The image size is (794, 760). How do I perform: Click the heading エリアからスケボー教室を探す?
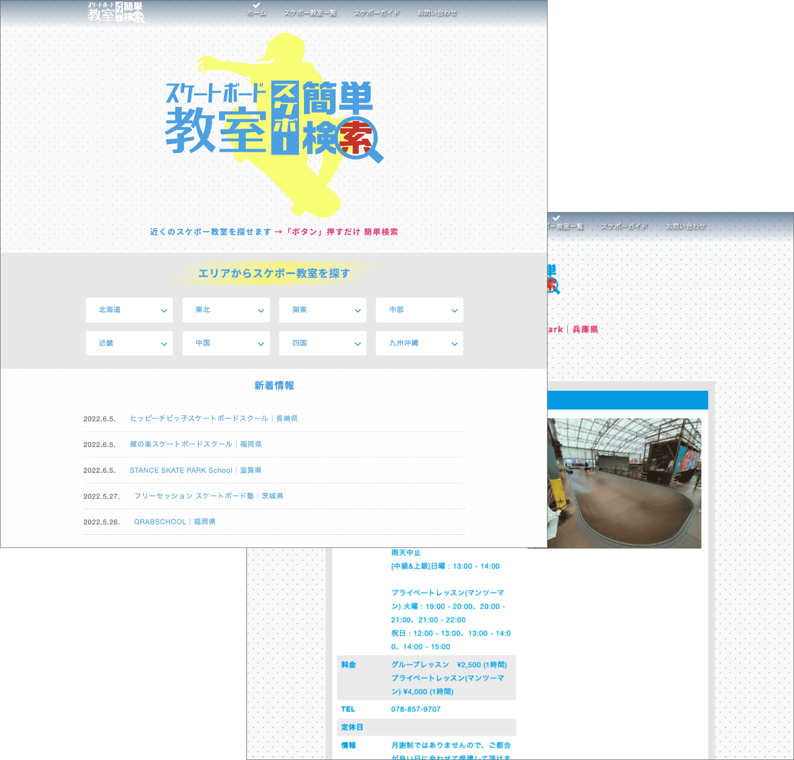pos(274,273)
